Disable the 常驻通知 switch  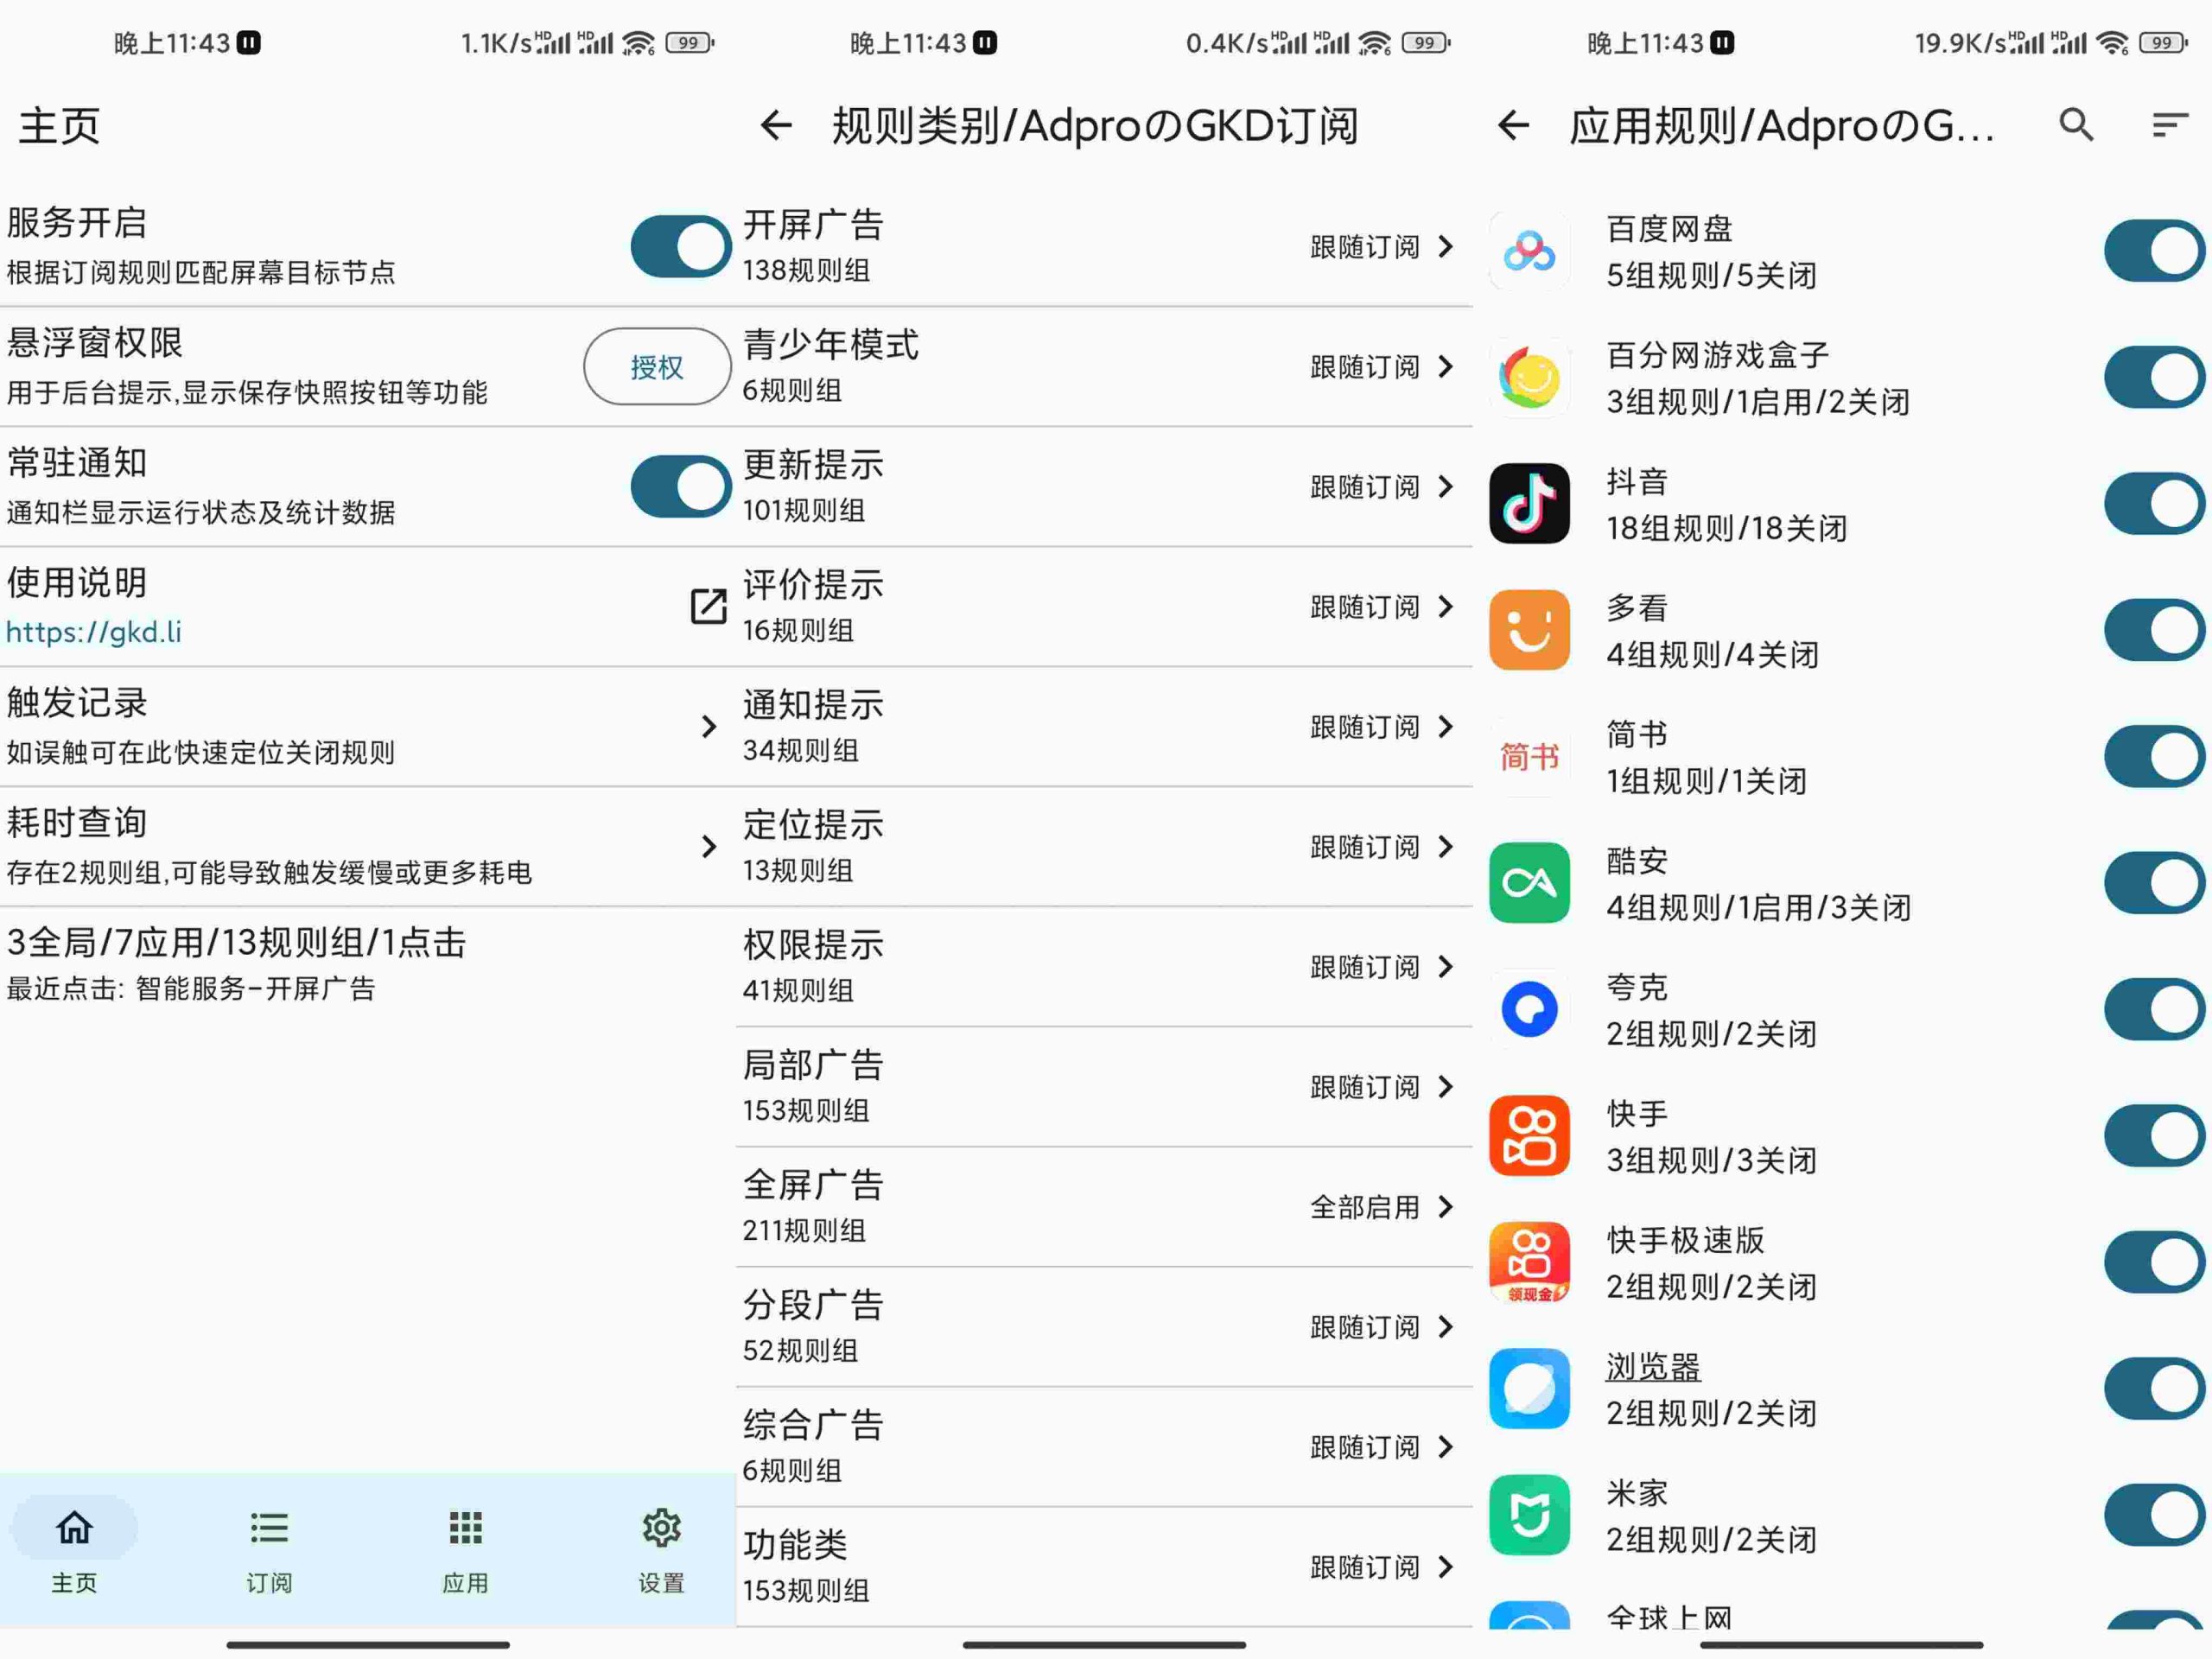pos(680,487)
